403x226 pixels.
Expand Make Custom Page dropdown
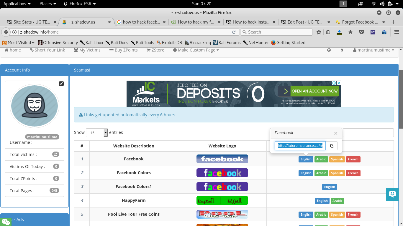coord(196,50)
